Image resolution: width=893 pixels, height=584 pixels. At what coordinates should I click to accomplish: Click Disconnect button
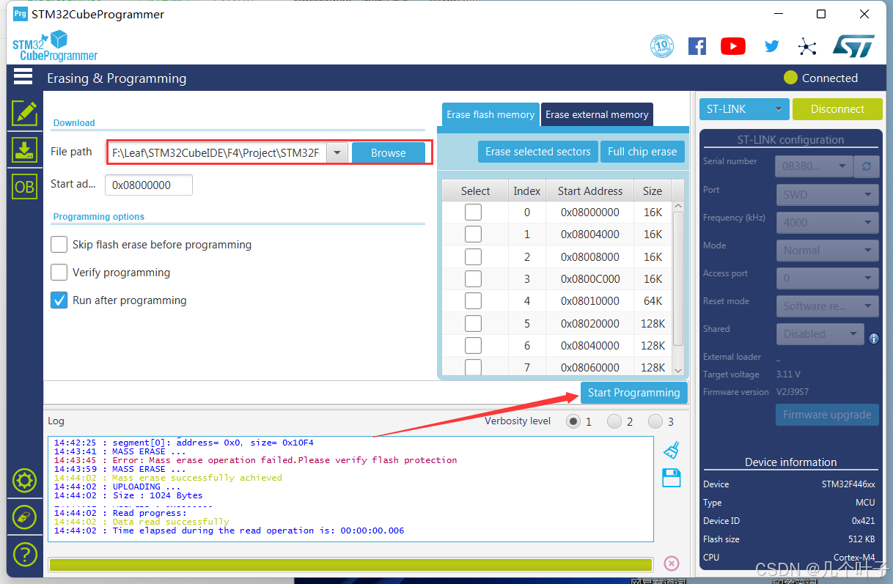click(837, 109)
